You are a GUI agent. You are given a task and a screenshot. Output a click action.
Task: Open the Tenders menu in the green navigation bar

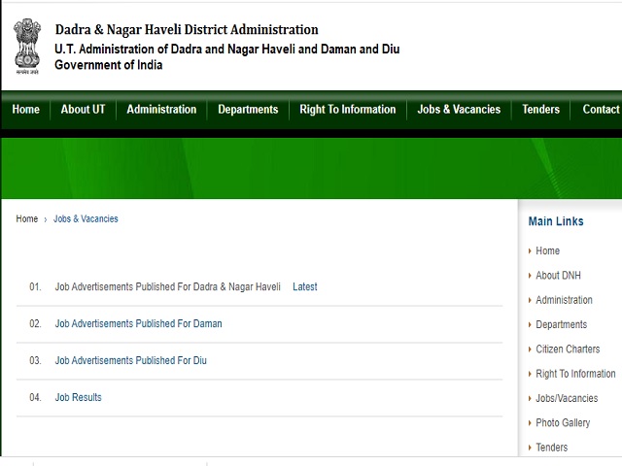540,110
